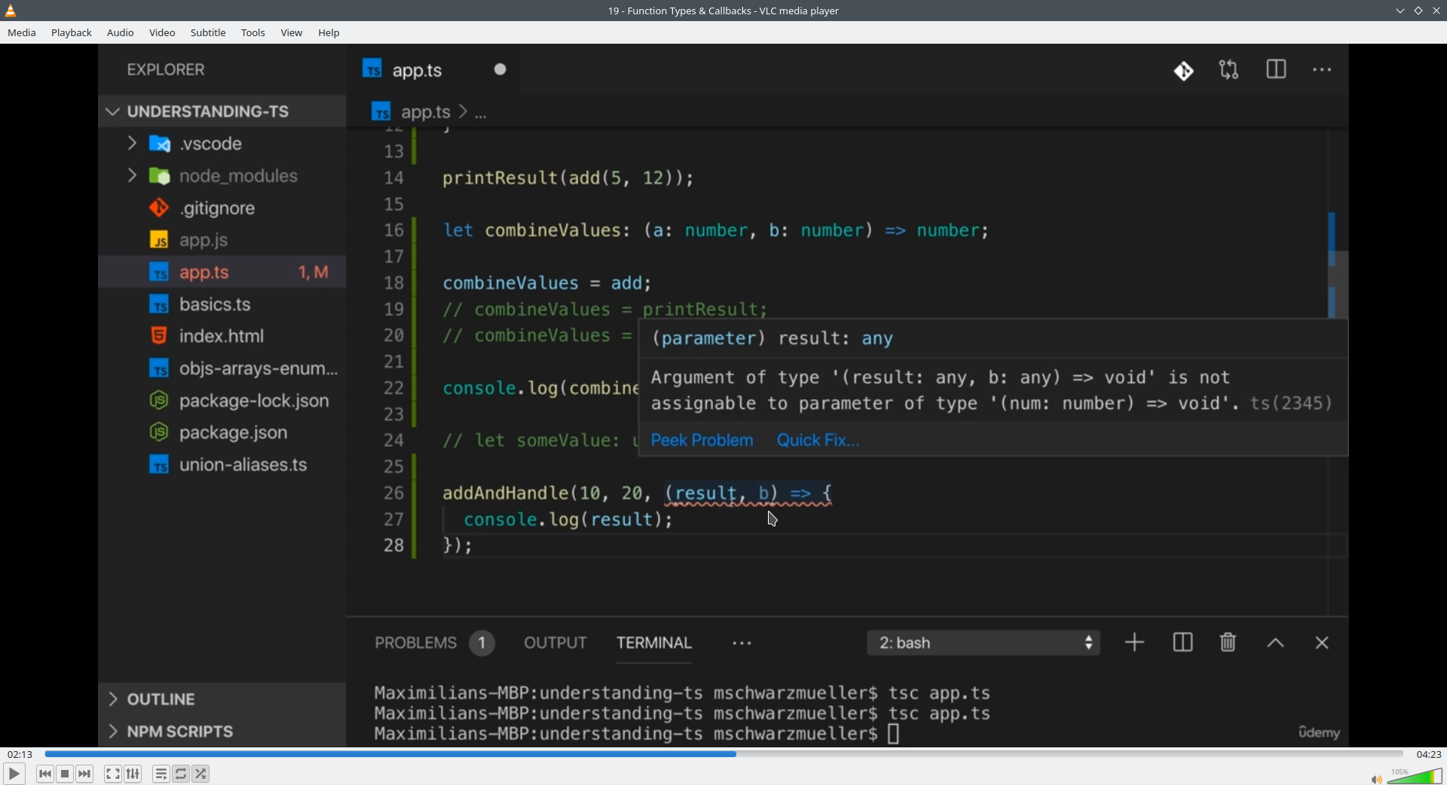This screenshot has width=1447, height=785.
Task: Enter fullscreen video mode
Action: (x=112, y=774)
